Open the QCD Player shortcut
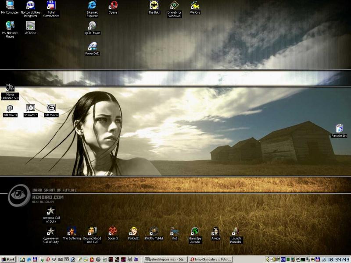This screenshot has width=351, height=263. 92,26
